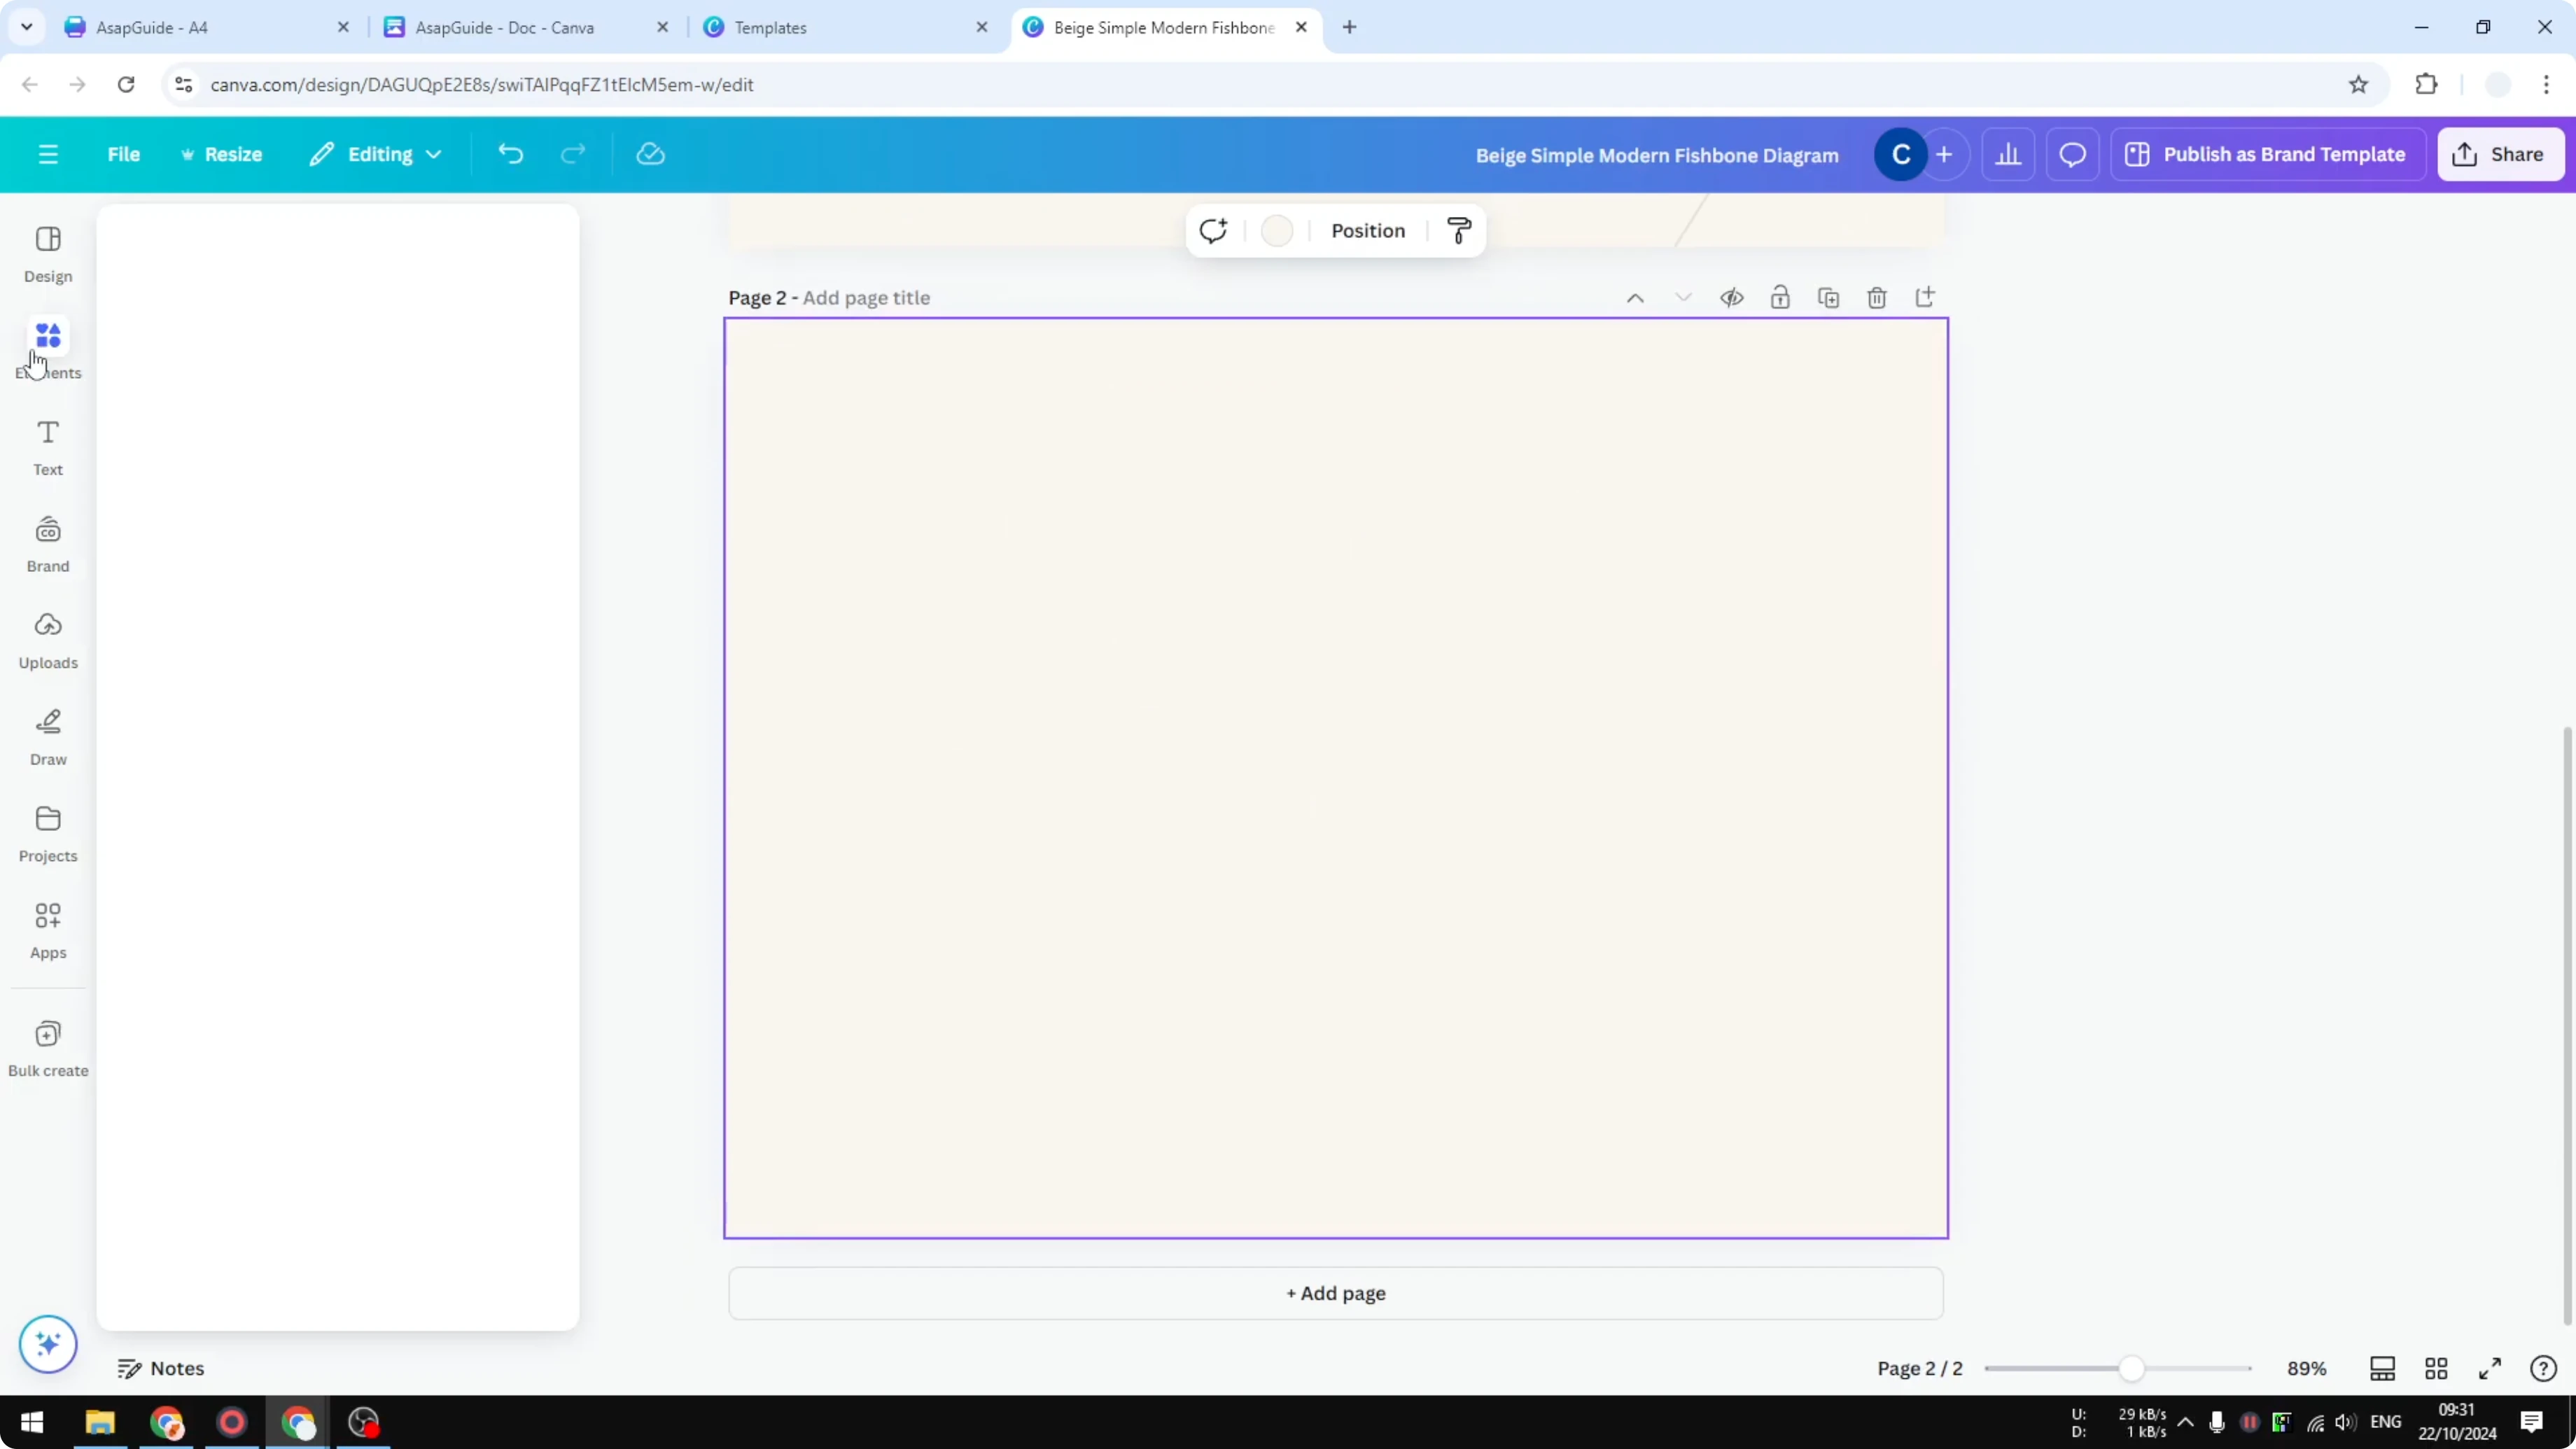
Task: Open the File menu
Action: click(x=124, y=153)
